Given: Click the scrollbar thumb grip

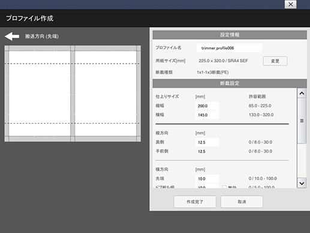Looking at the screenshot, I should pyautogui.click(x=302, y=121).
